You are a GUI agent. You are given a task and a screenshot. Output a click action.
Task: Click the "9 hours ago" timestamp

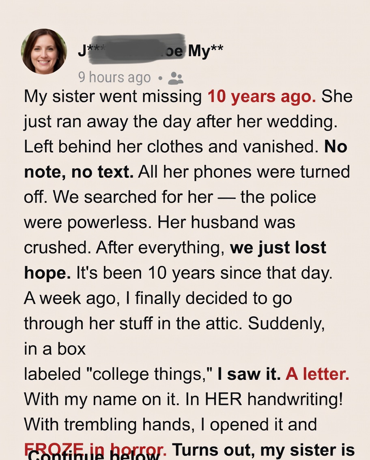[114, 78]
